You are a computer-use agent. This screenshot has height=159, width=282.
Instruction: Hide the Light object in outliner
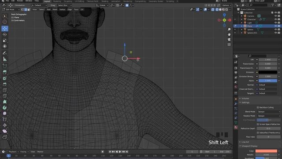pyautogui.click(x=275, y=23)
